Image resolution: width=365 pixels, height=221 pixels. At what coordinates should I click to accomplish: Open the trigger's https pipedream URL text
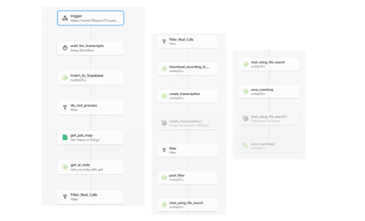(x=94, y=21)
